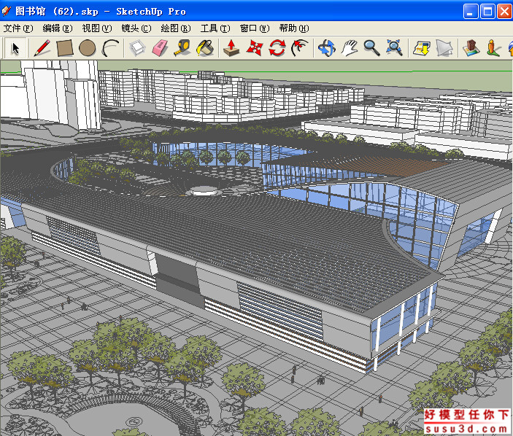Open the 帮助(H) menu
513x436 pixels.
[294, 28]
